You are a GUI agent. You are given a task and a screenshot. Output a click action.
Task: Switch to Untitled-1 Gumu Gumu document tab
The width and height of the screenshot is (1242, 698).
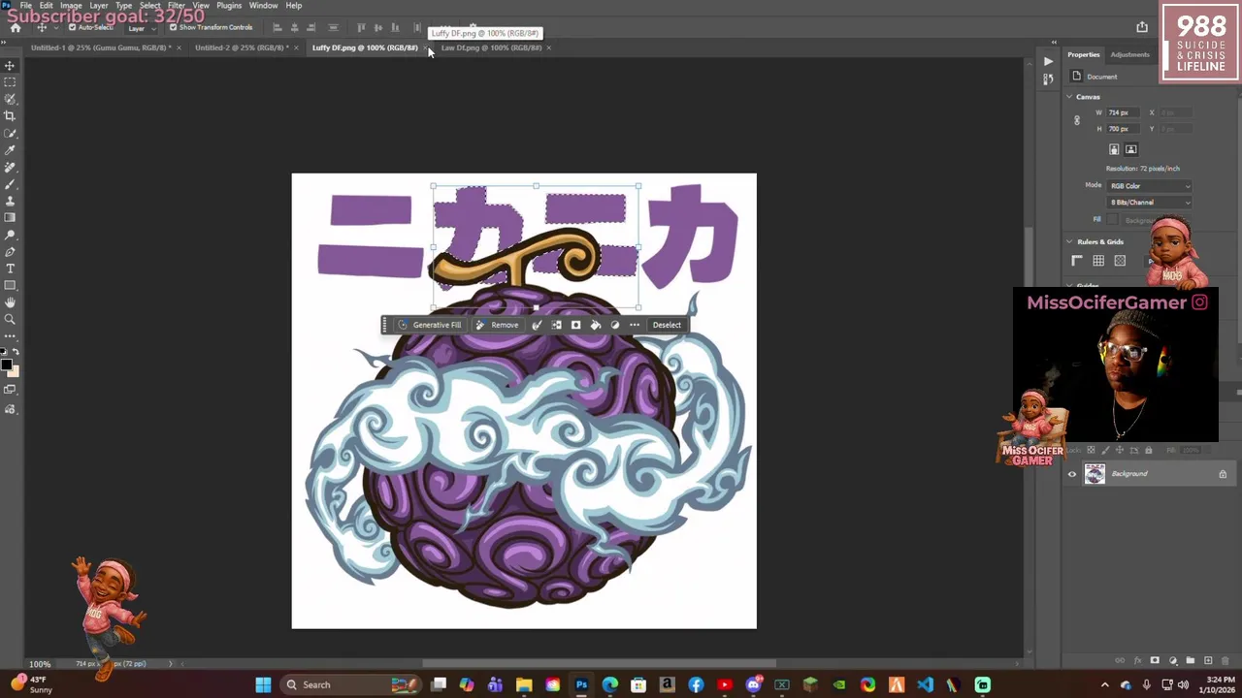point(100,48)
